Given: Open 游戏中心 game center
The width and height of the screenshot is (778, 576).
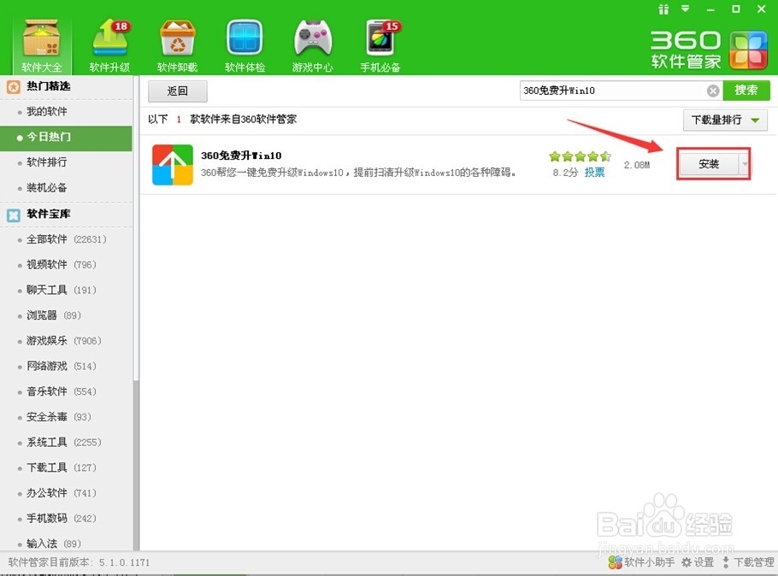Looking at the screenshot, I should click(x=313, y=46).
